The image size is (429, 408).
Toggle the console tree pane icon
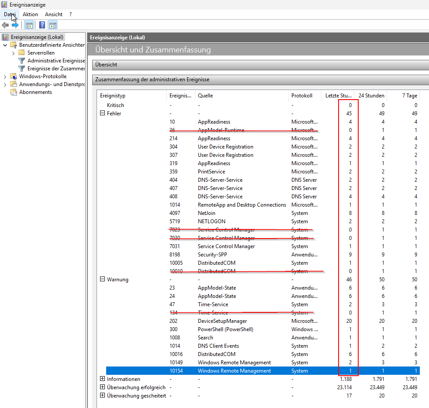pyautogui.click(x=29, y=25)
